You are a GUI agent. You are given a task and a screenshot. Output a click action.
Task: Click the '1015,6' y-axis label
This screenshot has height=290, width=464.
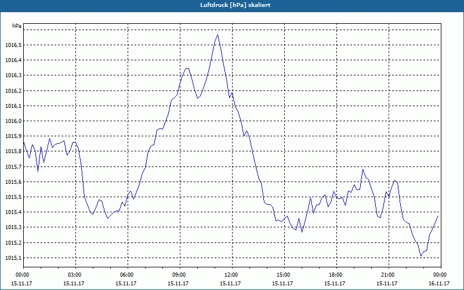pos(13,182)
